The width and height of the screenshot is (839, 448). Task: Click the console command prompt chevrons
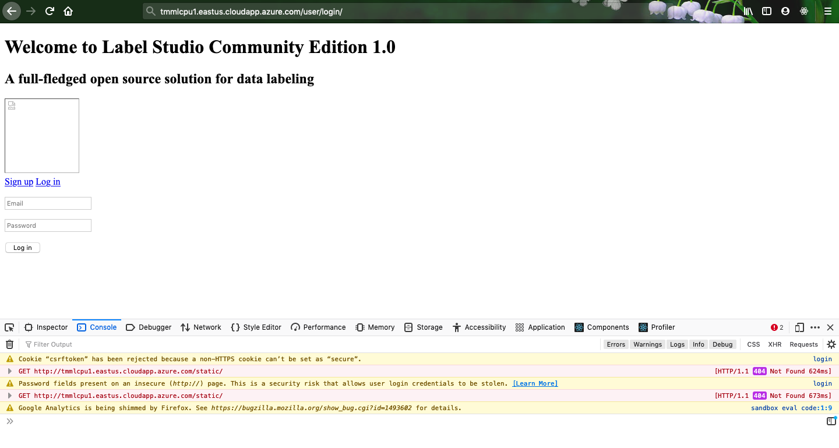coord(10,421)
